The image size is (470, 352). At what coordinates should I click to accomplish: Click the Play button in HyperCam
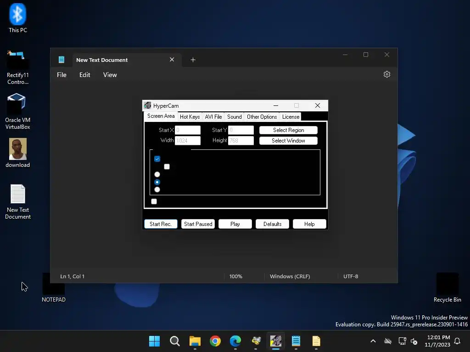point(235,224)
